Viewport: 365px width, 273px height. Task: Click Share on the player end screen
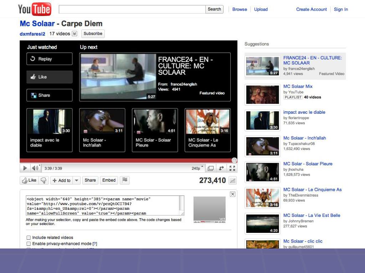point(49,95)
